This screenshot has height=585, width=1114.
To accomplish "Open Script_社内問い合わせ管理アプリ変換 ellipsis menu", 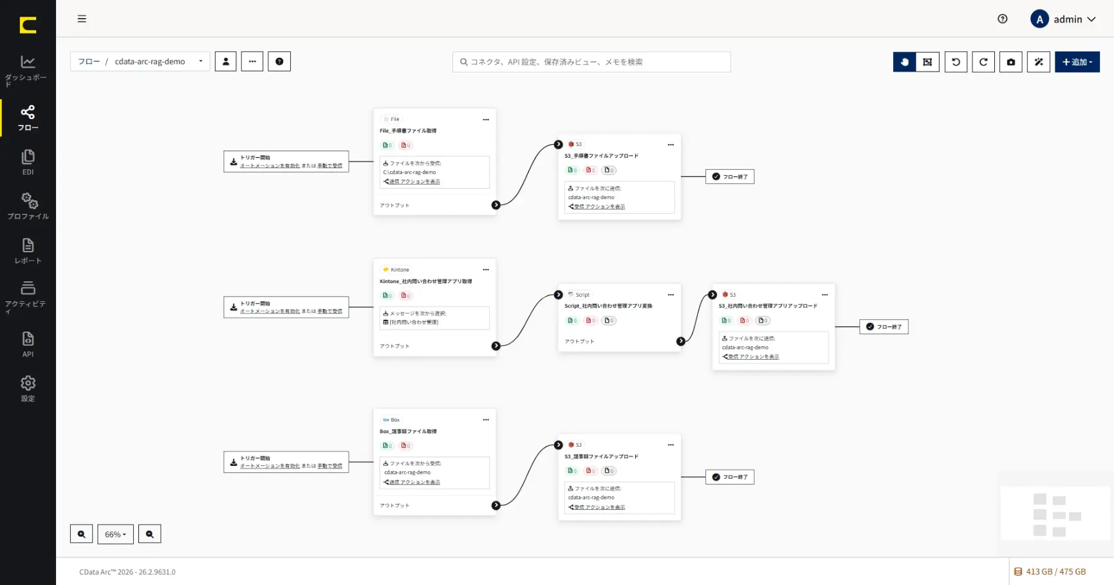I will [x=671, y=295].
